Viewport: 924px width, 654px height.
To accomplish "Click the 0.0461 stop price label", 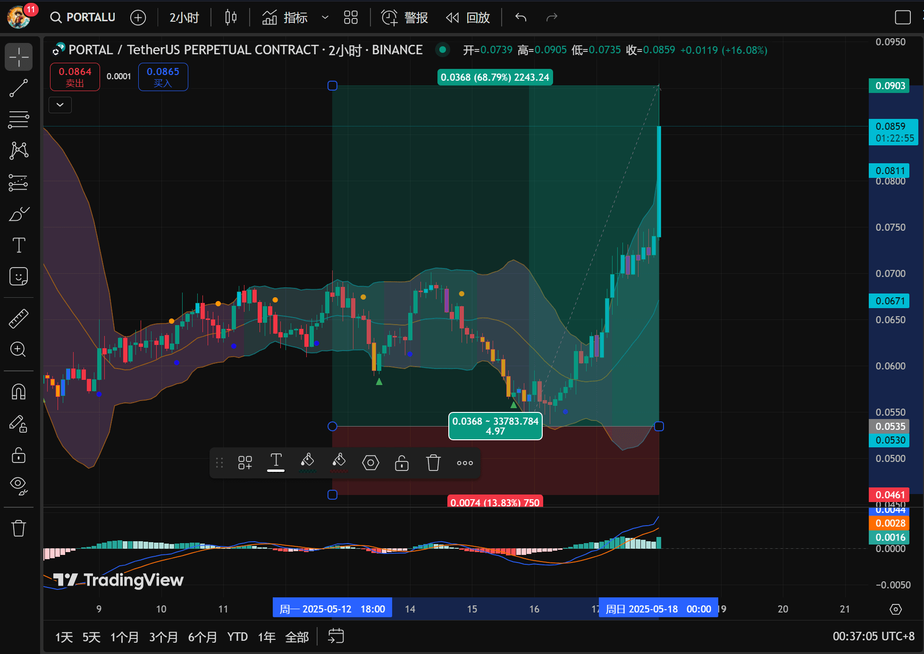I will 889,495.
